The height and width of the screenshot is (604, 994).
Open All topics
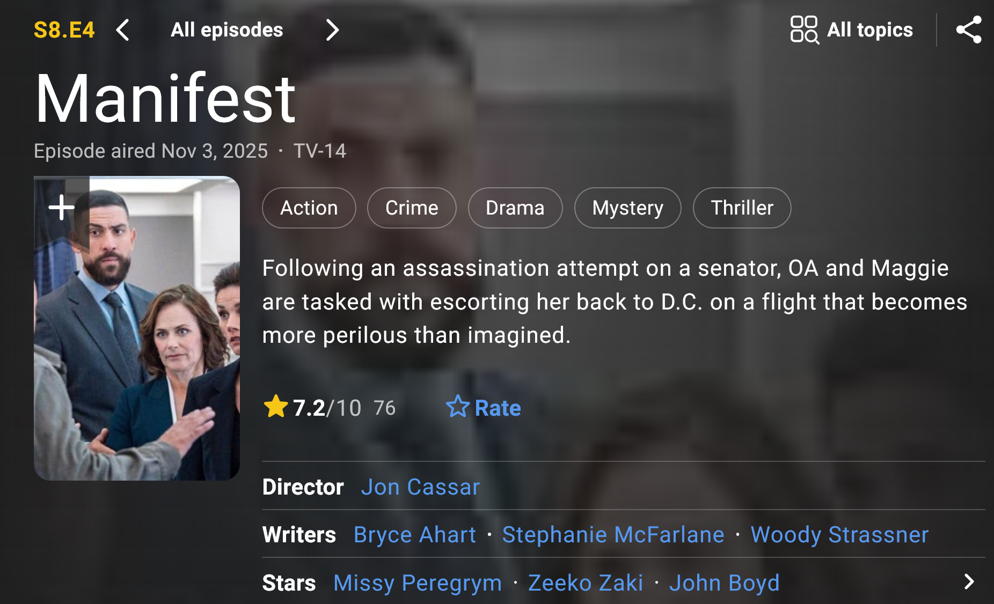[x=869, y=30]
